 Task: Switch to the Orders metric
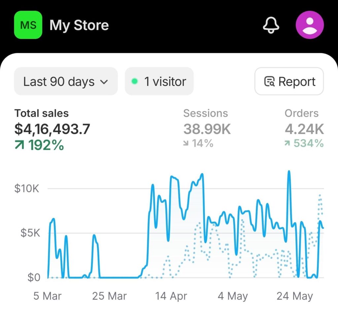(x=301, y=113)
